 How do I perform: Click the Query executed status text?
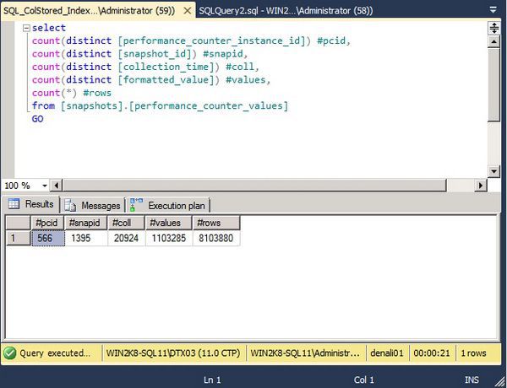[55, 353]
